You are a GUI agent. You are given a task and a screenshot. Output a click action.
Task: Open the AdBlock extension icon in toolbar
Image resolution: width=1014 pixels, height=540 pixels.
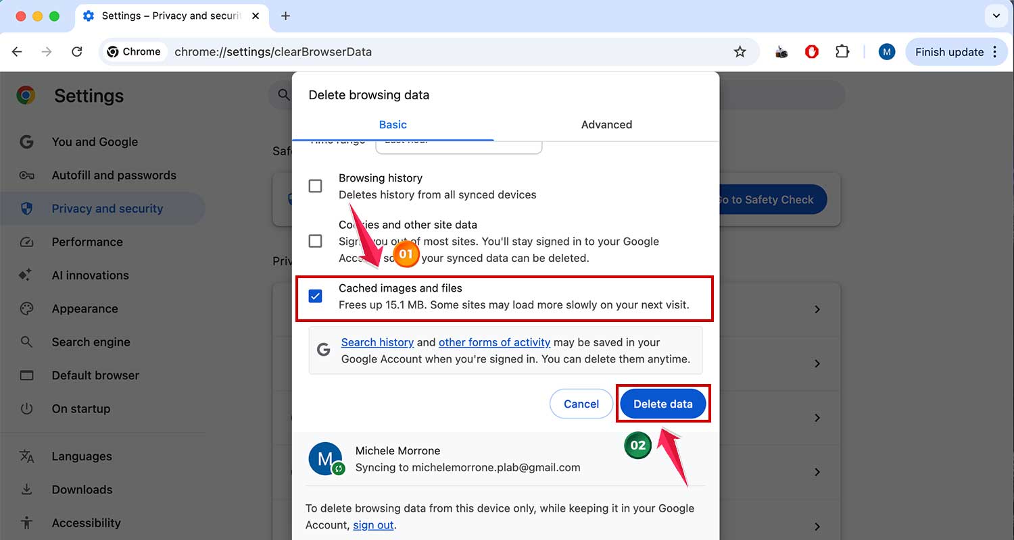811,51
